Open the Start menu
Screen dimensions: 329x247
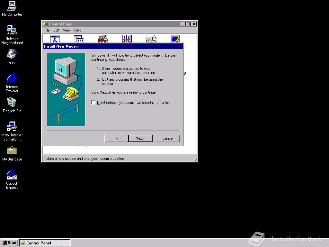point(9,243)
